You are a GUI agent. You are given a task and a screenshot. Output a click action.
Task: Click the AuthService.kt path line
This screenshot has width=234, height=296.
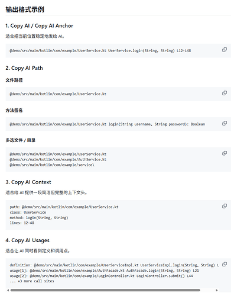click(58, 159)
